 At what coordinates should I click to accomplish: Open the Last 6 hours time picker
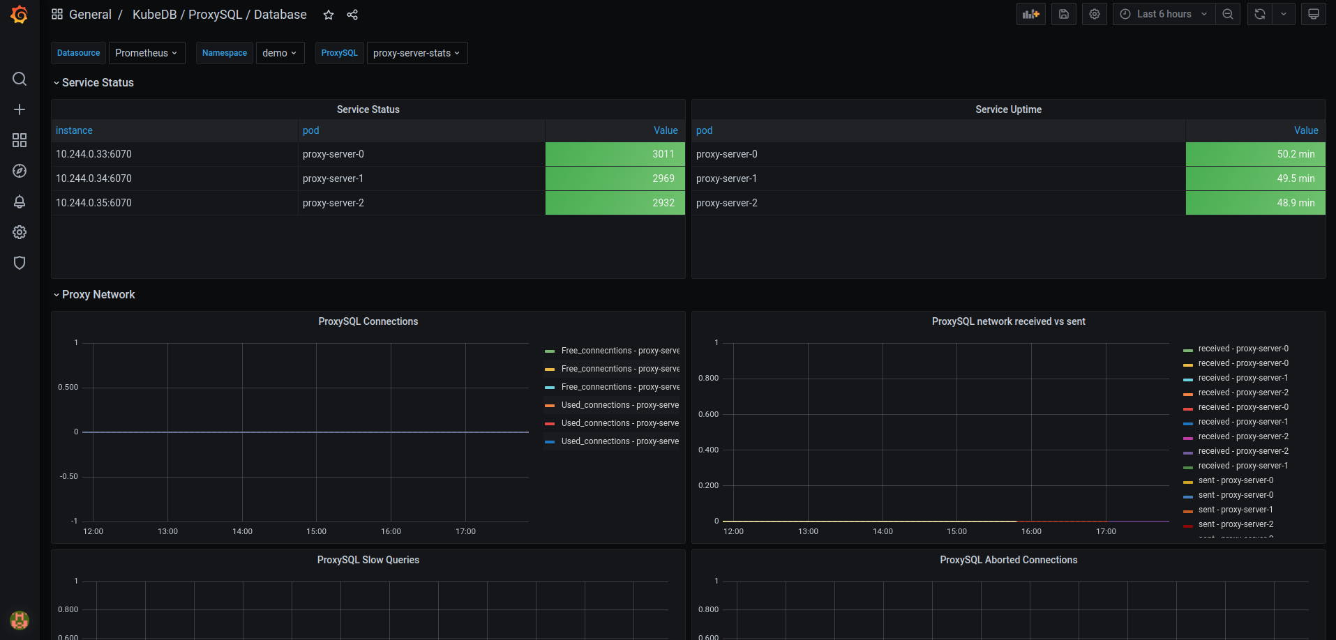1164,14
